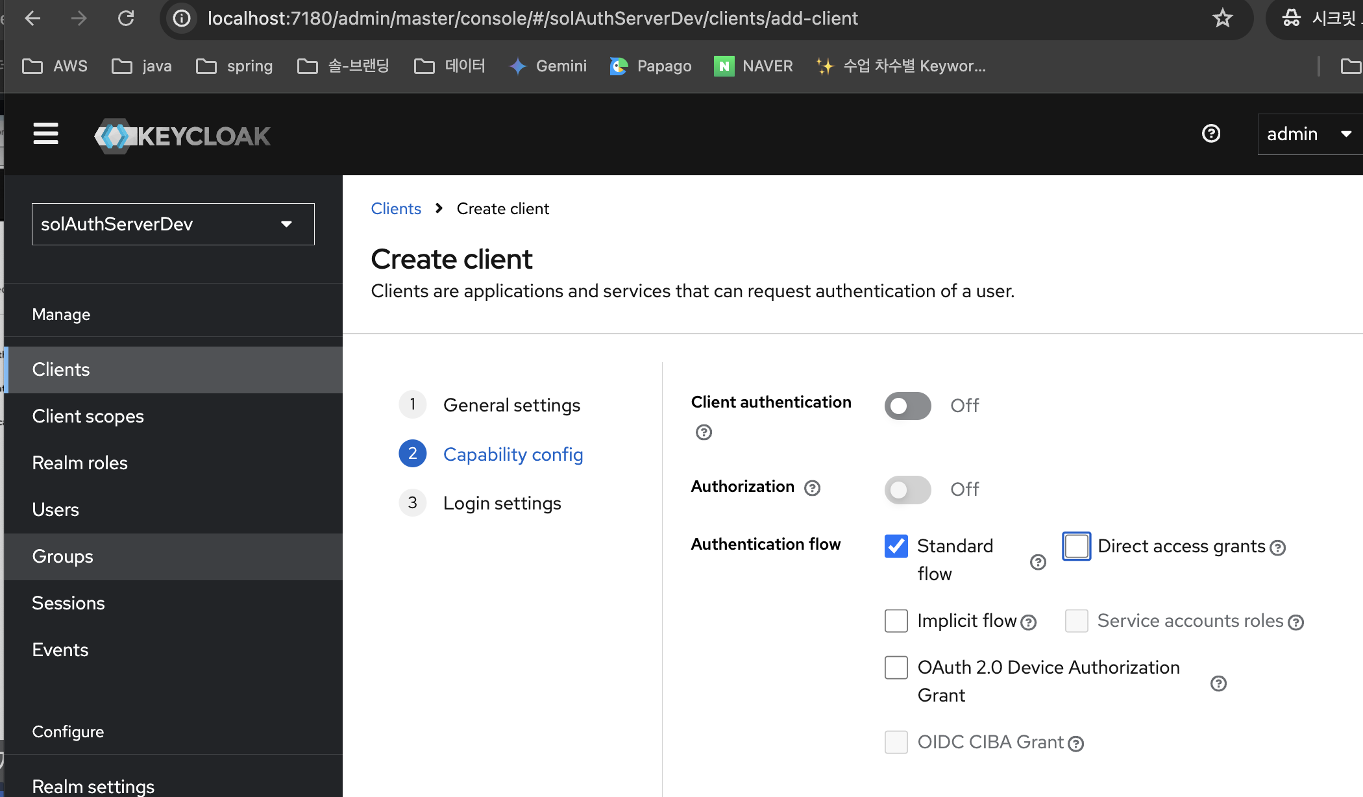Enable the Implicit flow checkbox

tap(896, 620)
